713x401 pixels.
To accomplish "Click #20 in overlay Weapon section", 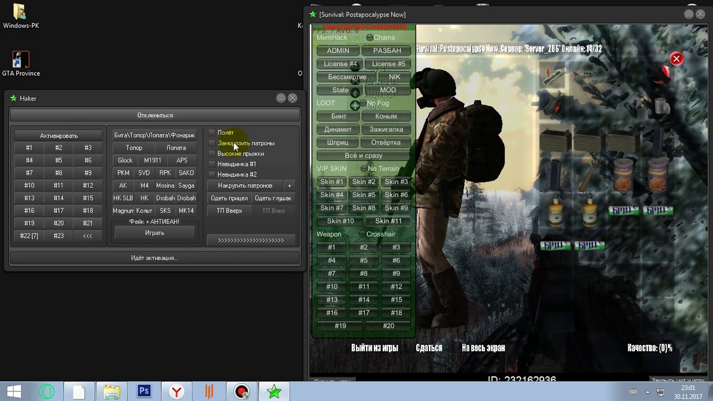I will 389,326.
